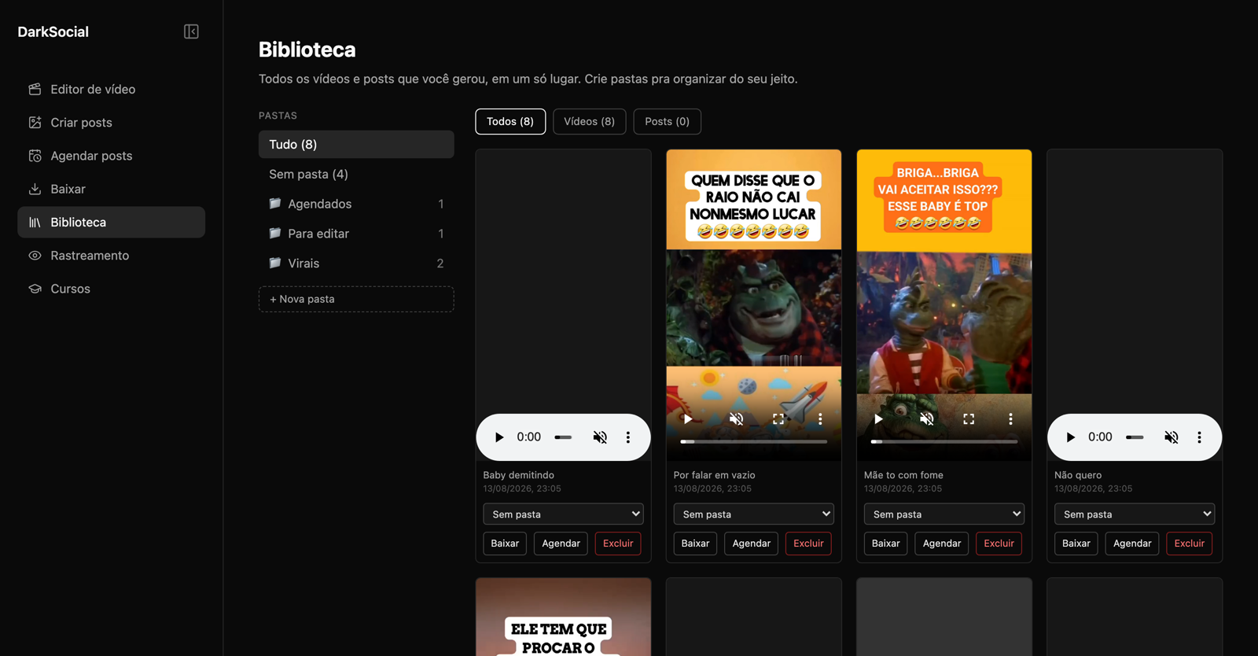Viewport: 1258px width, 656px height.
Task: Click the ELE TEM QUE PROCAR video thumbnail
Action: coord(563,617)
